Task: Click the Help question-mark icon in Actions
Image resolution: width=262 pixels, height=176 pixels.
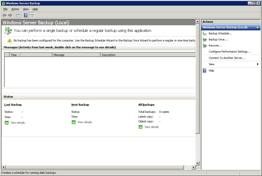Action: point(204,71)
